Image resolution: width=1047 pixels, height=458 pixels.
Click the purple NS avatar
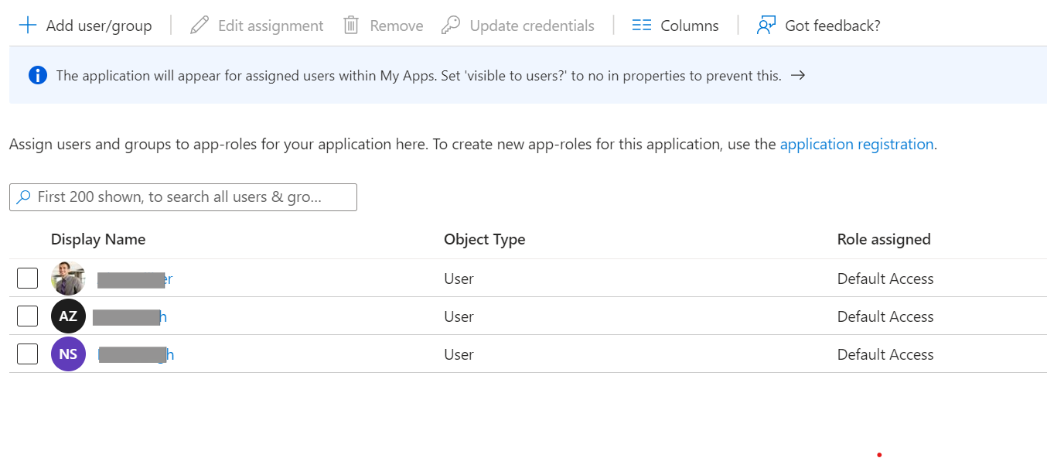(x=68, y=354)
